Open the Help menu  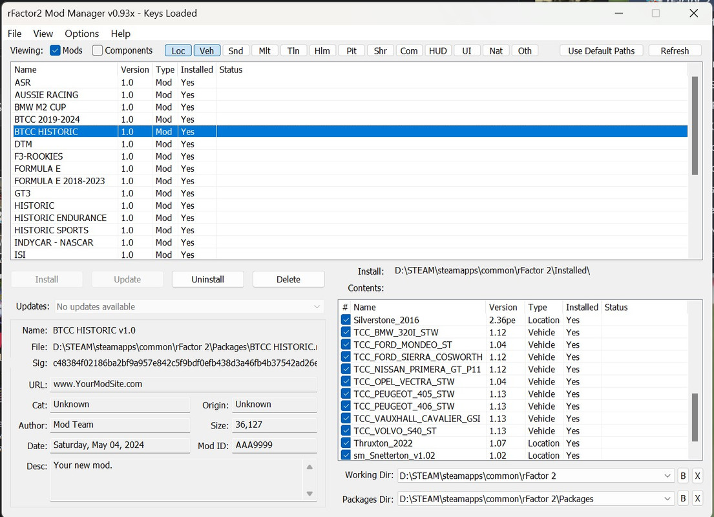click(x=121, y=34)
